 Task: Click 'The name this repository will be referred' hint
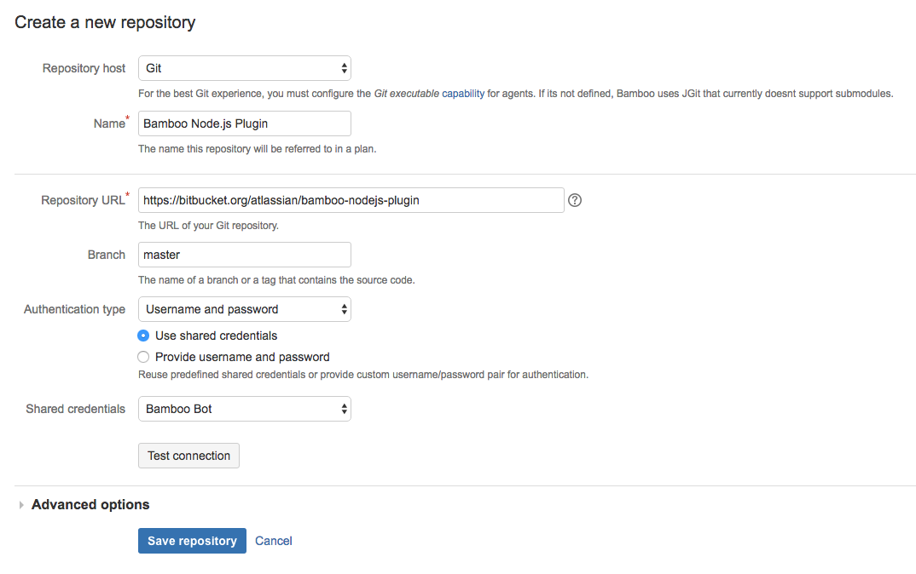point(257,149)
